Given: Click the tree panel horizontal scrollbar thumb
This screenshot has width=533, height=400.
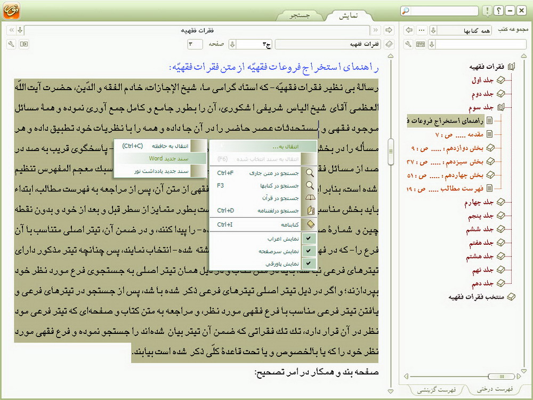Looking at the screenshot, I should 501,376.
